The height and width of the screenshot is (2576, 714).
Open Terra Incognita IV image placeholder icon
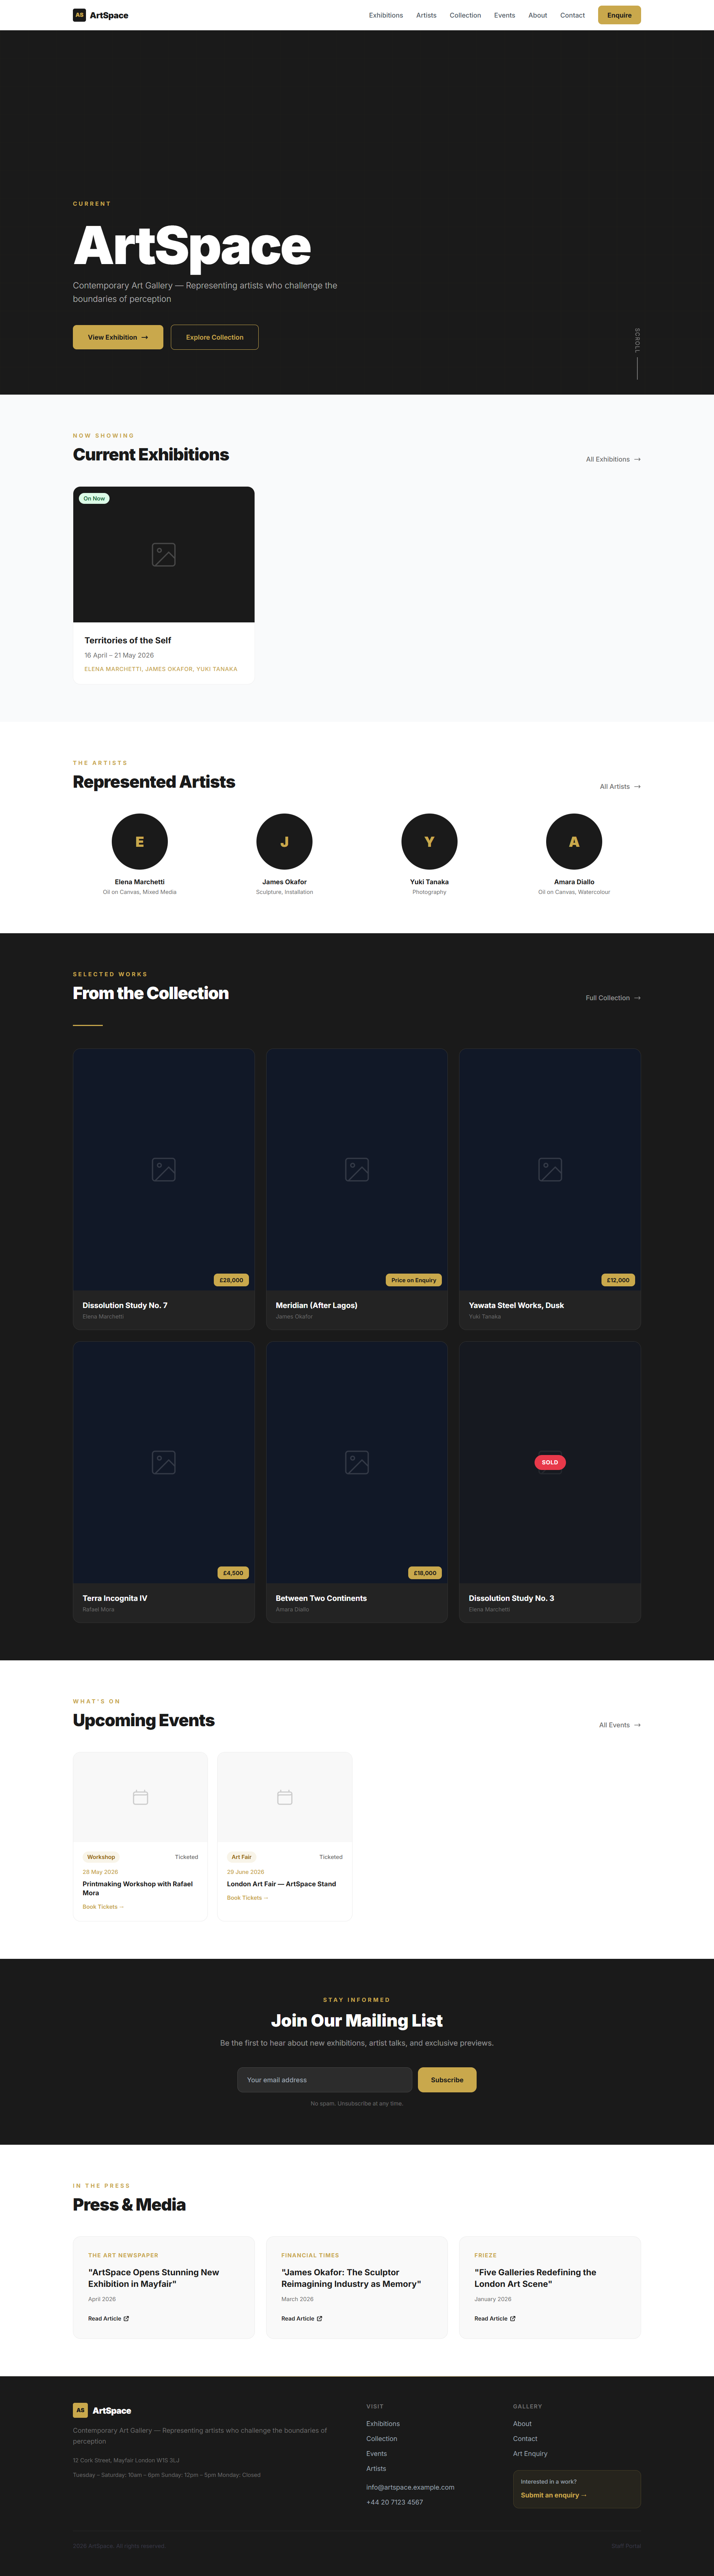point(164,1462)
